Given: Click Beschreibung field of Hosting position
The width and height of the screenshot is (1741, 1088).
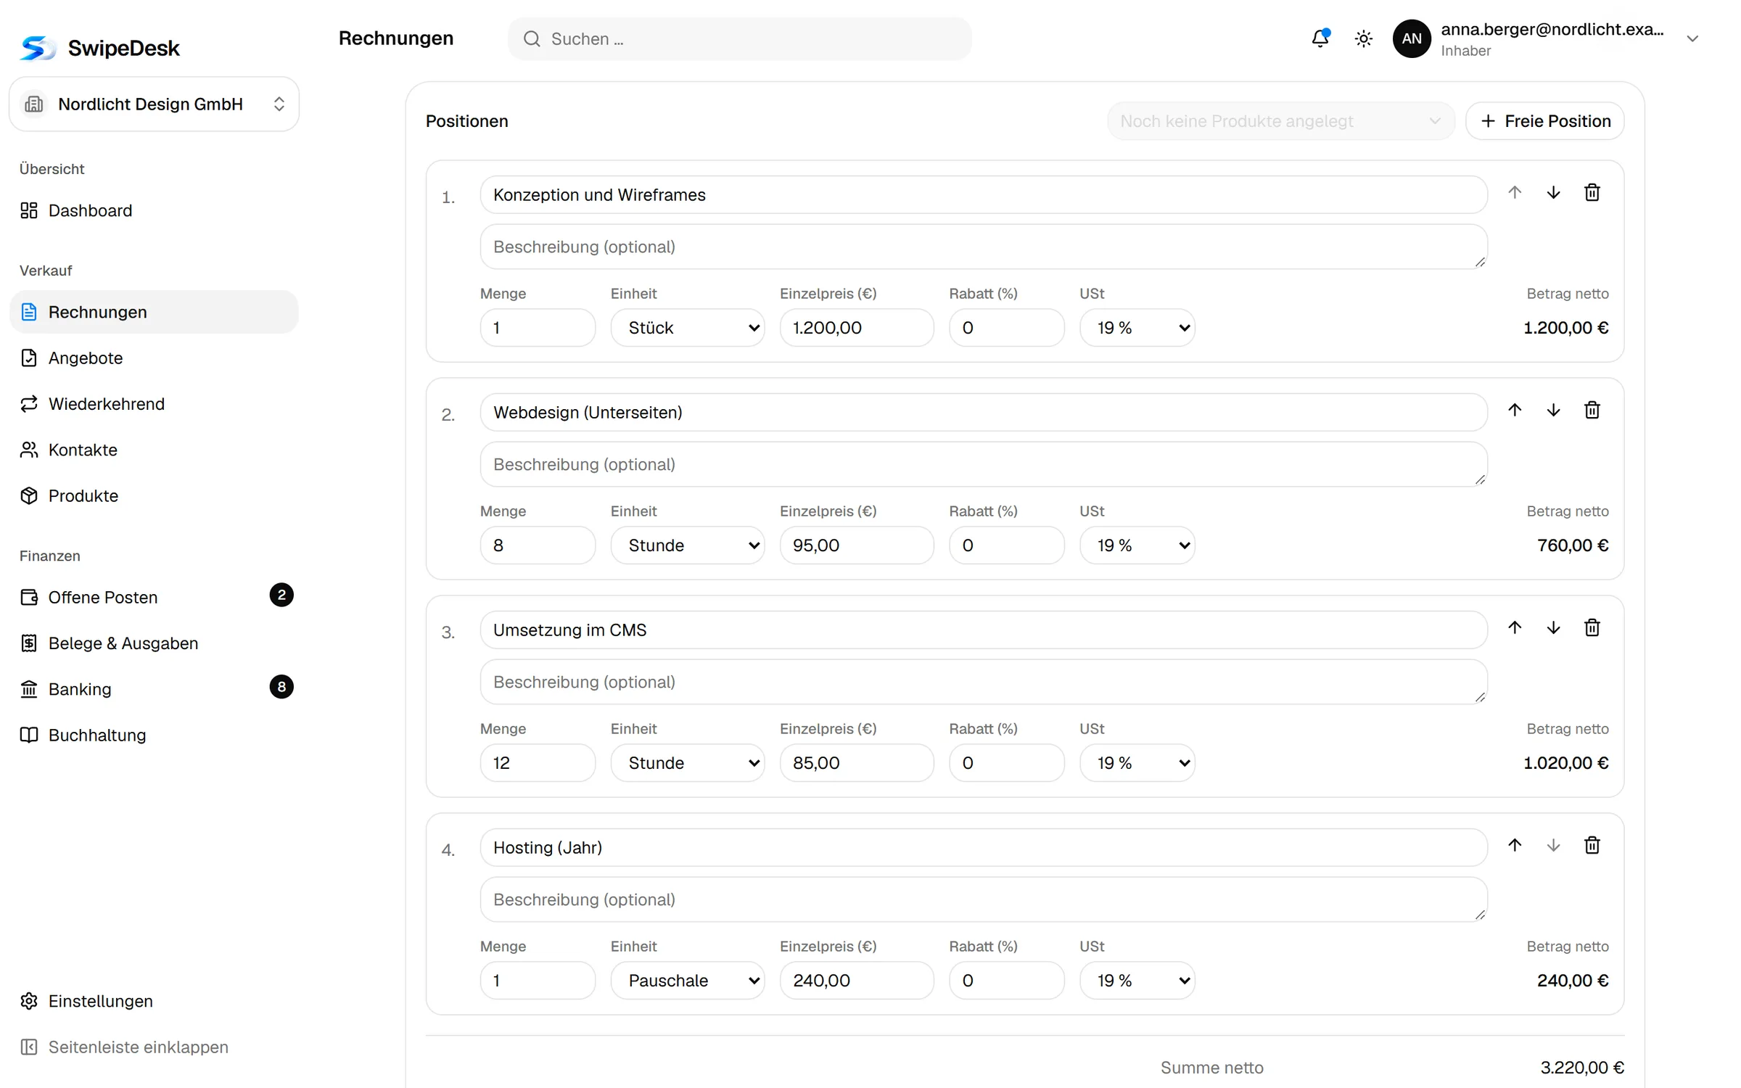Looking at the screenshot, I should click(984, 899).
